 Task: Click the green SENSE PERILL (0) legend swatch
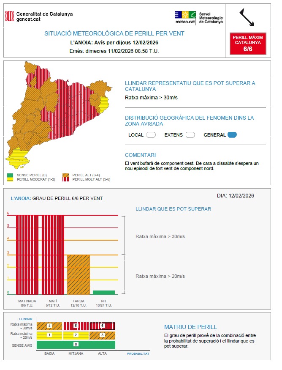pyautogui.click(x=10, y=175)
